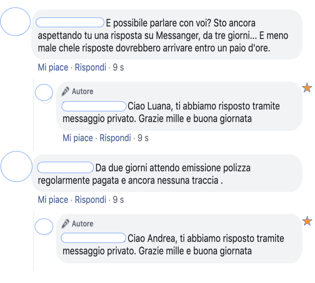The height and width of the screenshot is (283, 315).
Task: Open profile picture of the polizza commenter
Action: coord(16,167)
